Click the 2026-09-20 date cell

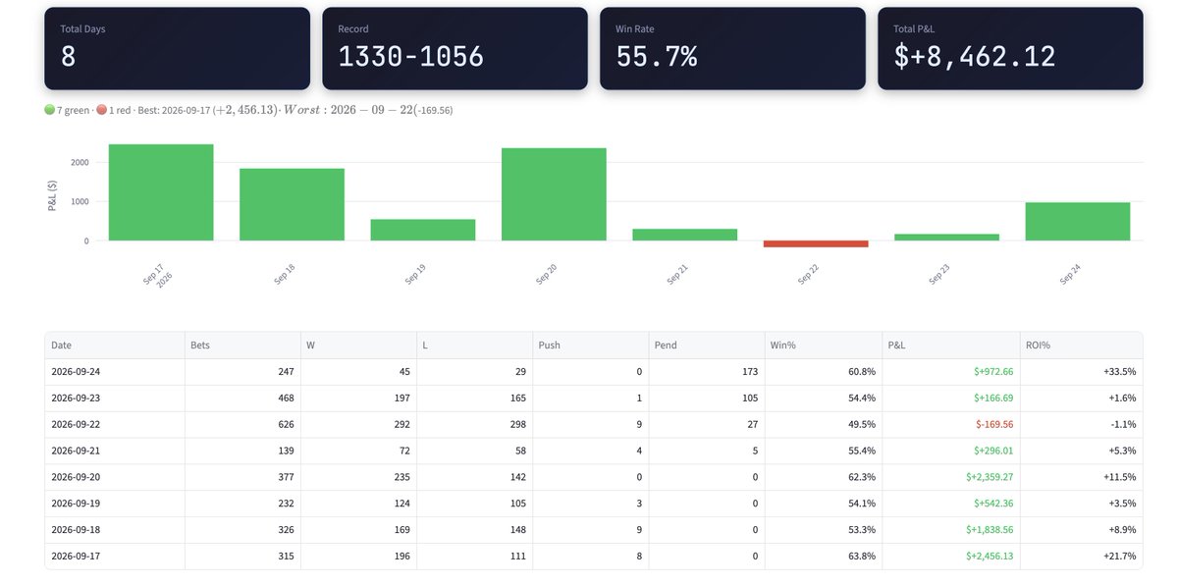(114, 477)
